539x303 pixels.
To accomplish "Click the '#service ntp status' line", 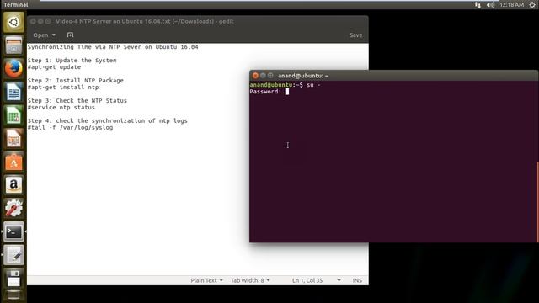I will tap(61, 108).
